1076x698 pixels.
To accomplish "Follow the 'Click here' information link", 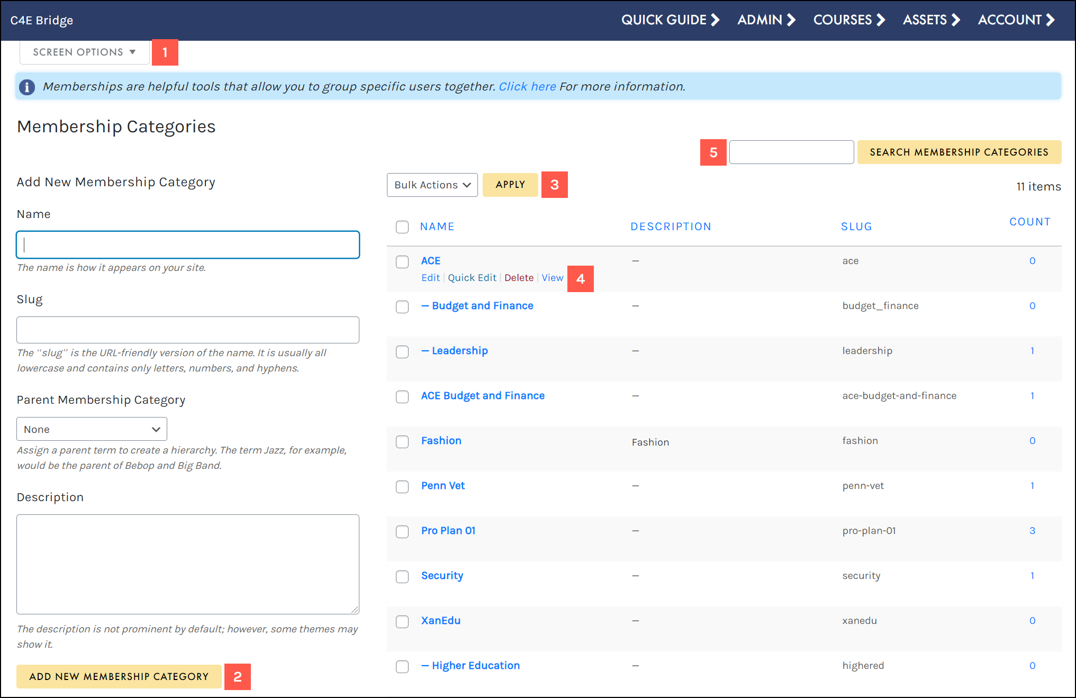I will [528, 87].
